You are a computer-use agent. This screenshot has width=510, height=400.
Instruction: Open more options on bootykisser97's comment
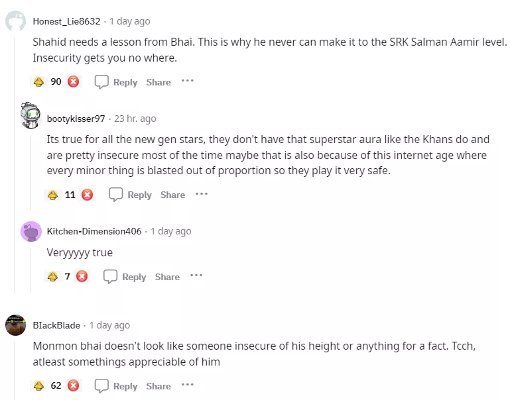point(202,193)
